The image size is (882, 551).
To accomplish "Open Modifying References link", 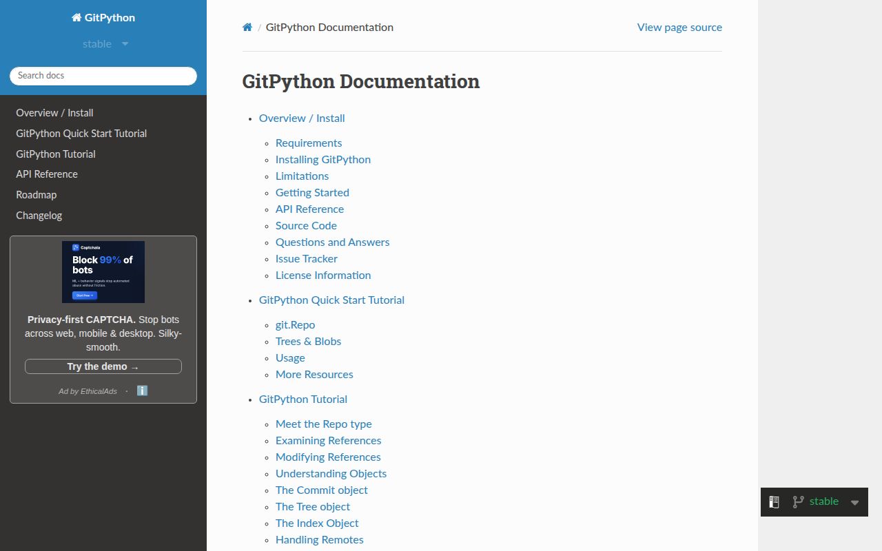I will point(328,457).
